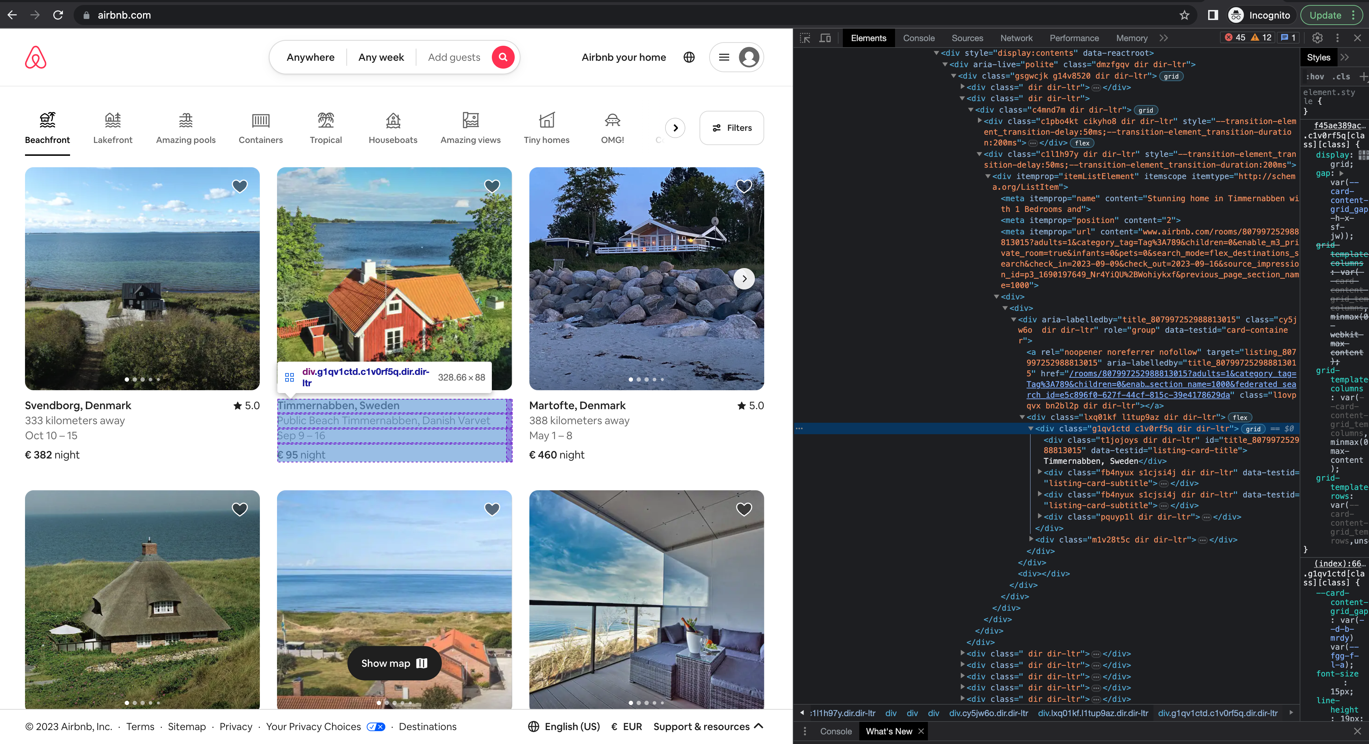The width and height of the screenshot is (1369, 744).
Task: Favorite the thatched cottage listing heart
Action: pyautogui.click(x=240, y=509)
